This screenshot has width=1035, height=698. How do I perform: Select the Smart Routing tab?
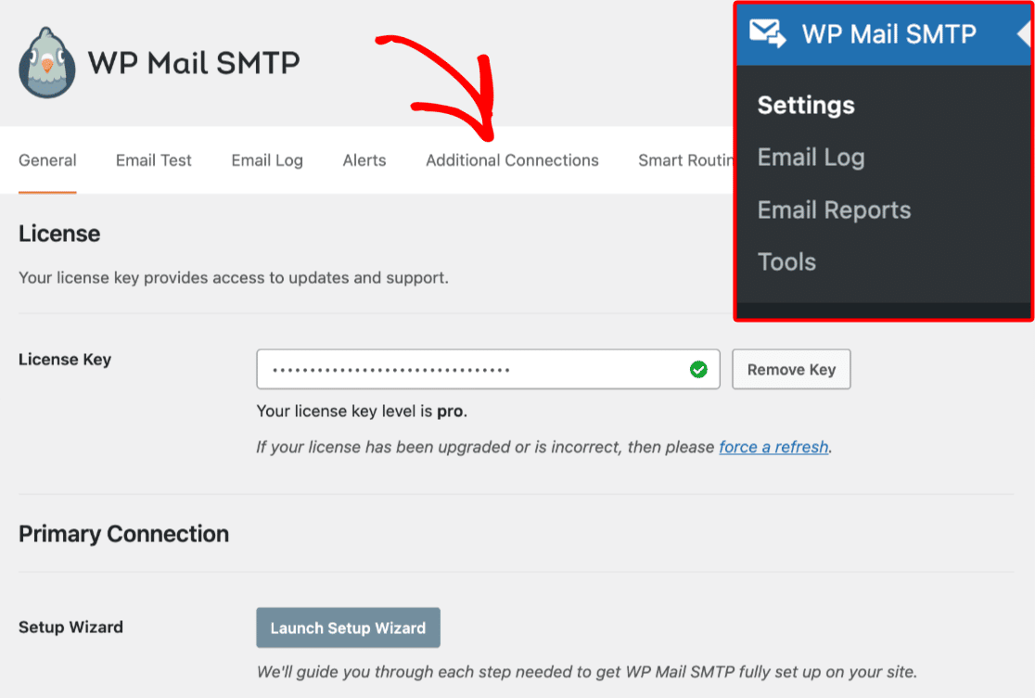click(685, 160)
